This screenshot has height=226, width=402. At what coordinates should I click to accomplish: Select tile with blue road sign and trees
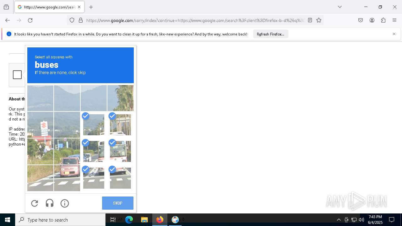click(x=67, y=151)
